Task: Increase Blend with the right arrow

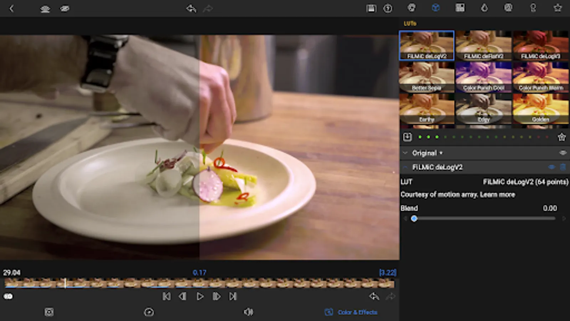Action: [x=564, y=219]
